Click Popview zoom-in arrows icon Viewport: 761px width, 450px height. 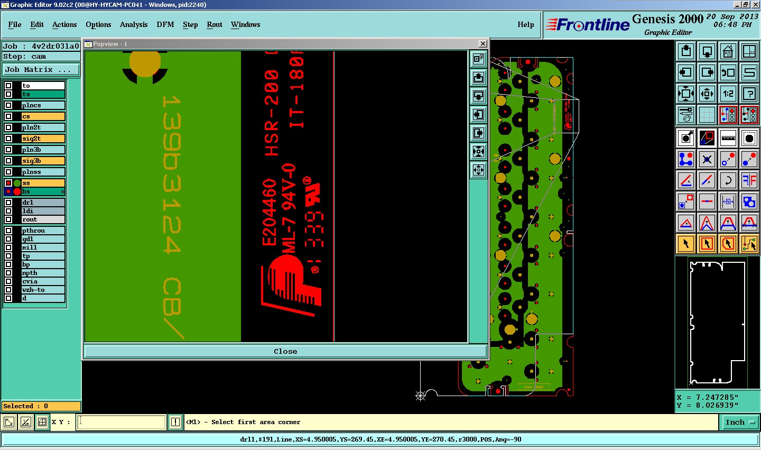click(x=478, y=152)
